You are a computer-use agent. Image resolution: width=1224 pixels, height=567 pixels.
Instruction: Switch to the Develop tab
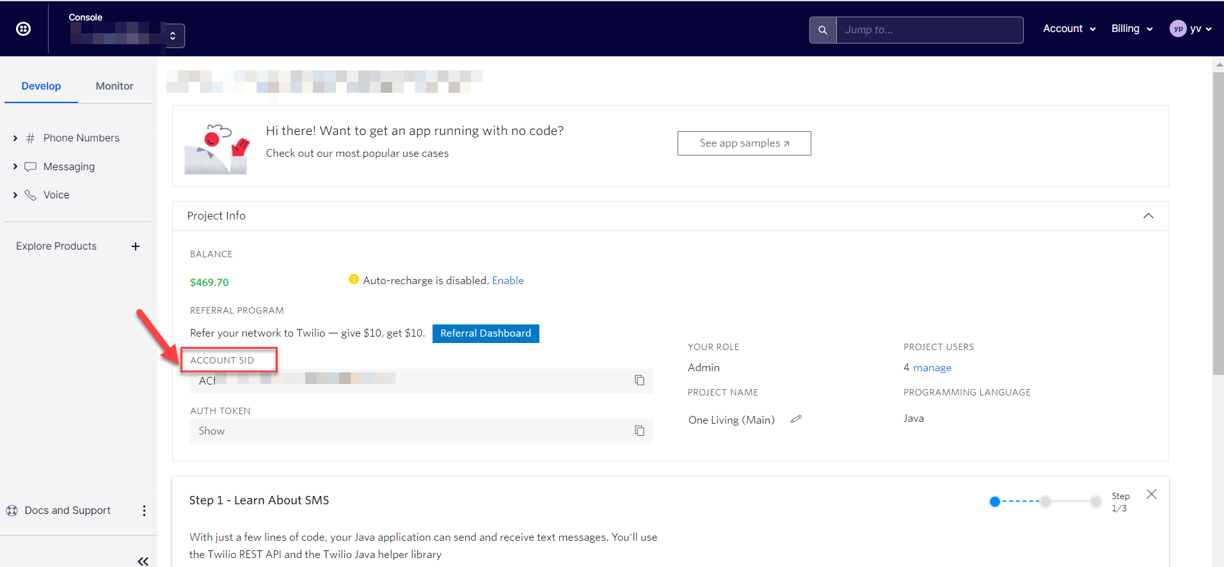(x=41, y=86)
